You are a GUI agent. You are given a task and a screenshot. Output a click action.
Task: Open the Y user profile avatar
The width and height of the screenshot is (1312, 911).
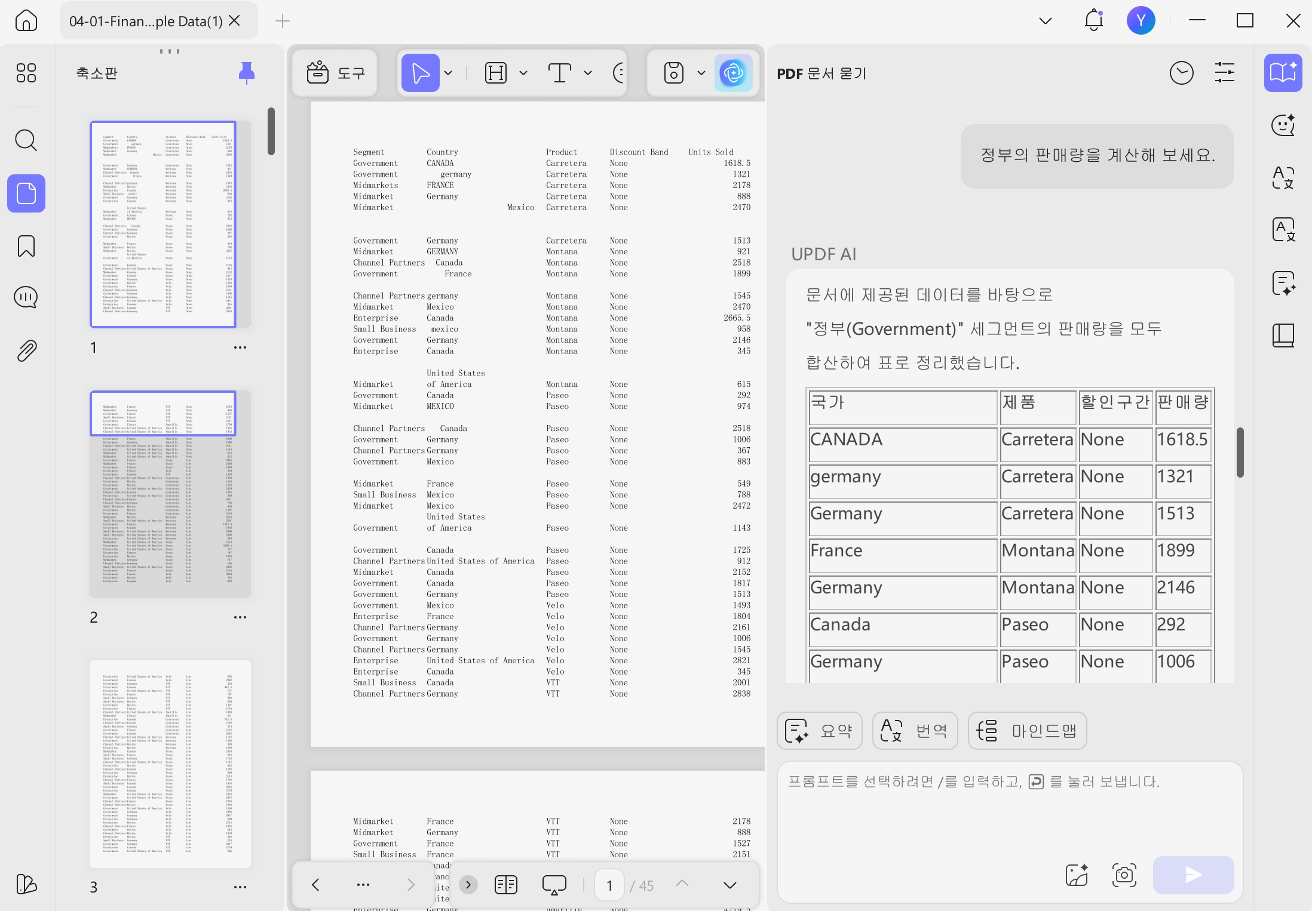[1141, 21]
